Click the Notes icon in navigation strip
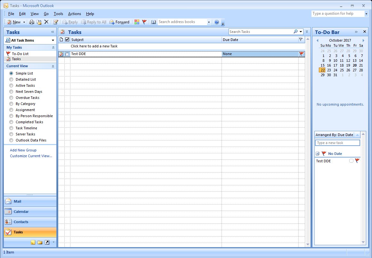 click(x=33, y=242)
